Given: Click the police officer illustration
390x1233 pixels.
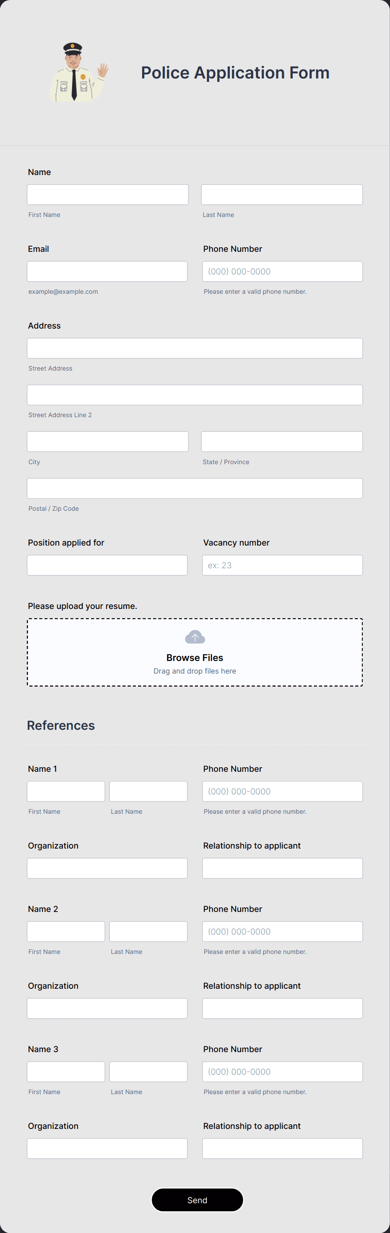Looking at the screenshot, I should pos(79,72).
